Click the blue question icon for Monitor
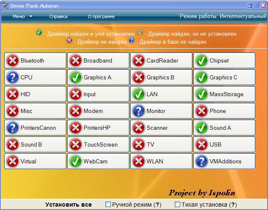The height and width of the screenshot is (210, 268). (x=139, y=111)
